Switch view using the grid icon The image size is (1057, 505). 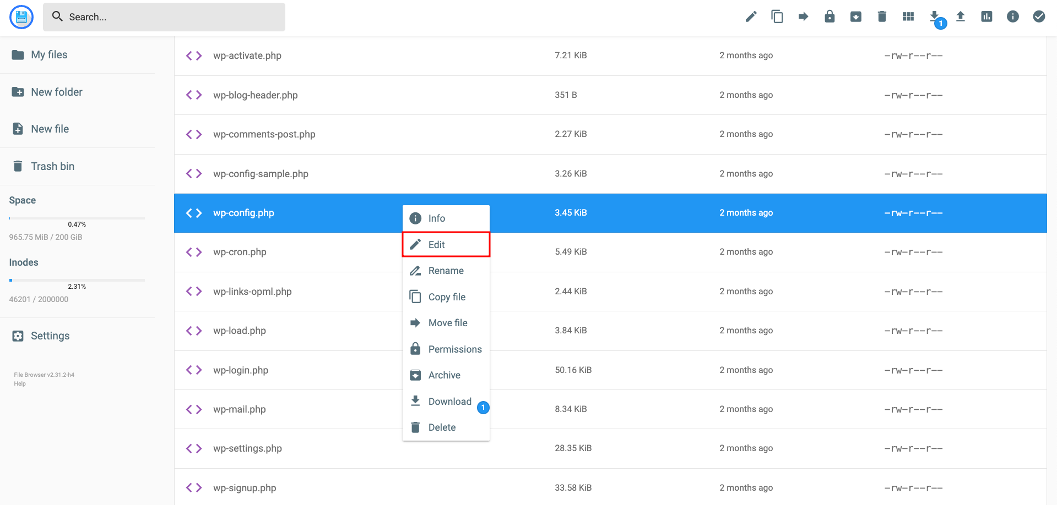point(908,17)
